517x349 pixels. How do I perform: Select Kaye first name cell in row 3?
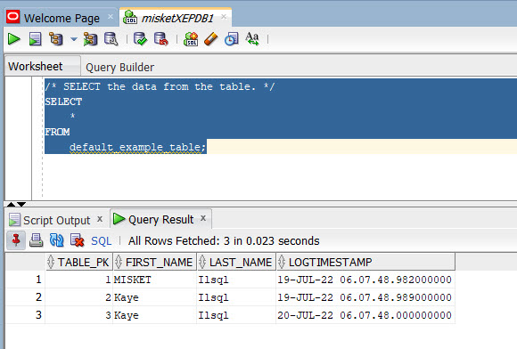(x=154, y=315)
